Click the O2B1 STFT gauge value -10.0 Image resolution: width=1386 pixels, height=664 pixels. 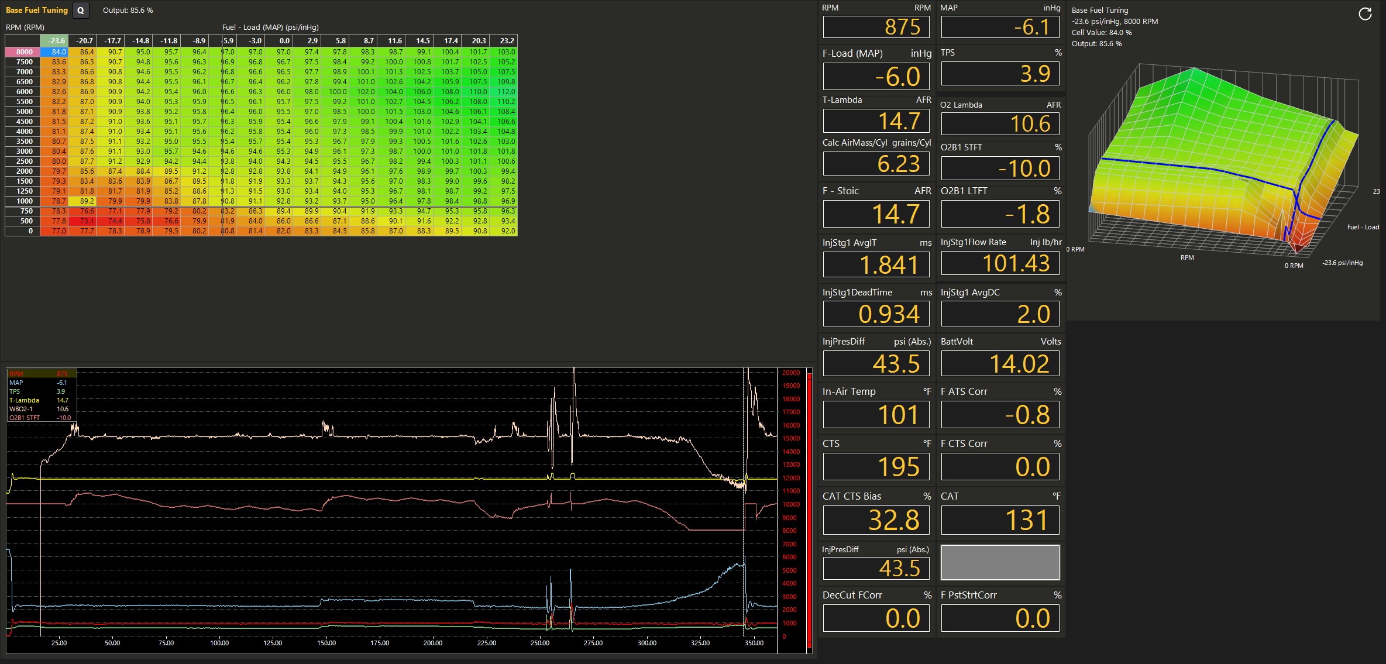1000,168
